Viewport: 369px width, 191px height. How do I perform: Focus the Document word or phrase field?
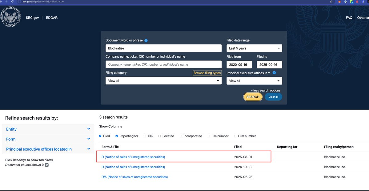pos(163,48)
